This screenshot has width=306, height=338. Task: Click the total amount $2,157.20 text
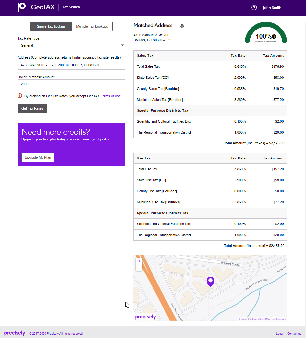(254, 246)
